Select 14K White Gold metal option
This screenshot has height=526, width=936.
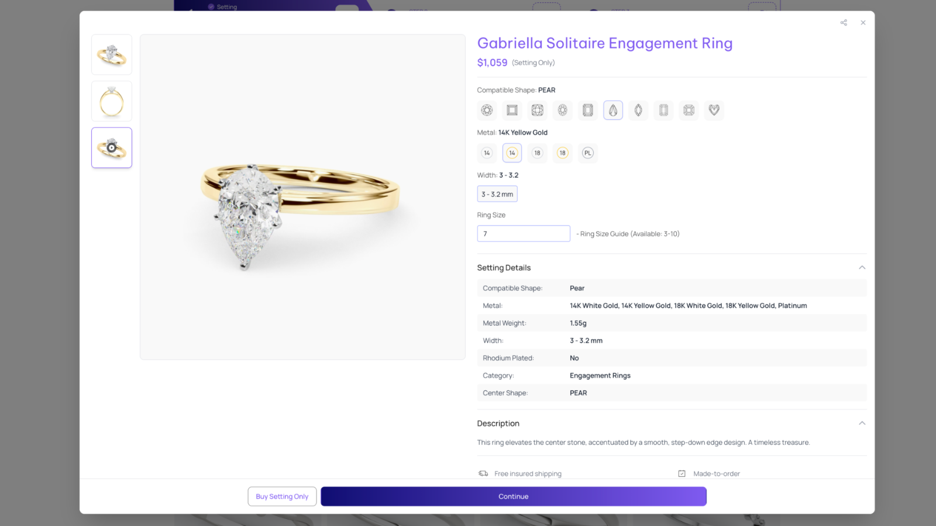pyautogui.click(x=487, y=153)
